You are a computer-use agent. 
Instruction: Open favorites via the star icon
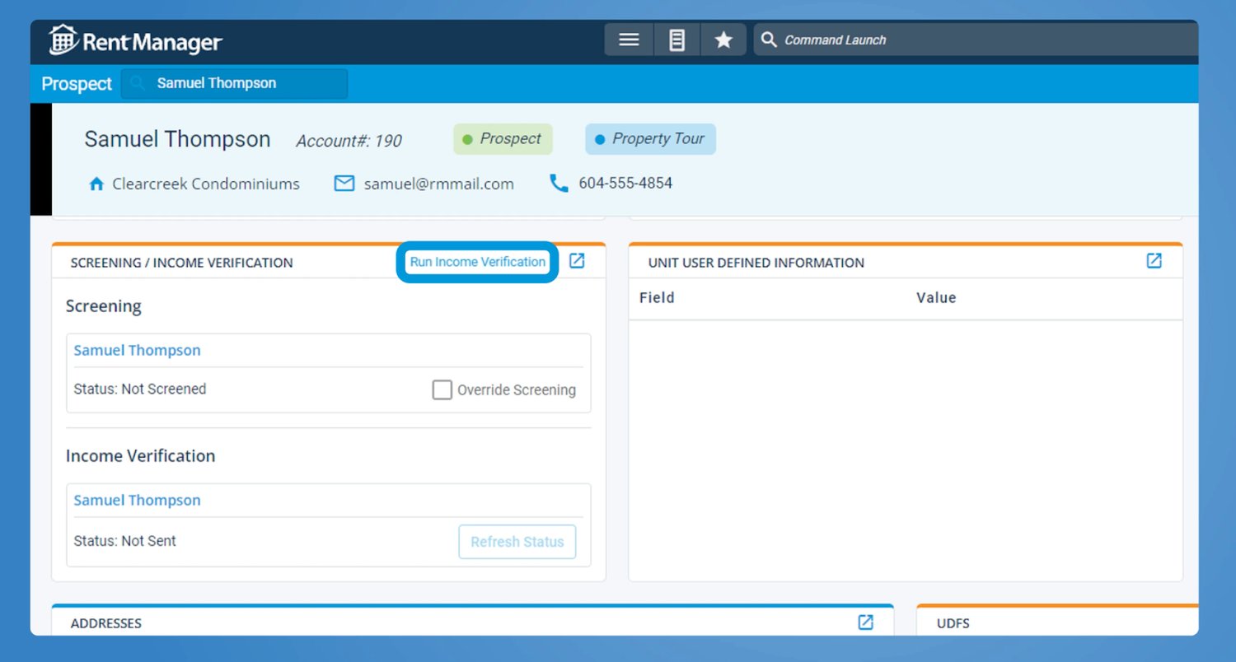point(723,40)
